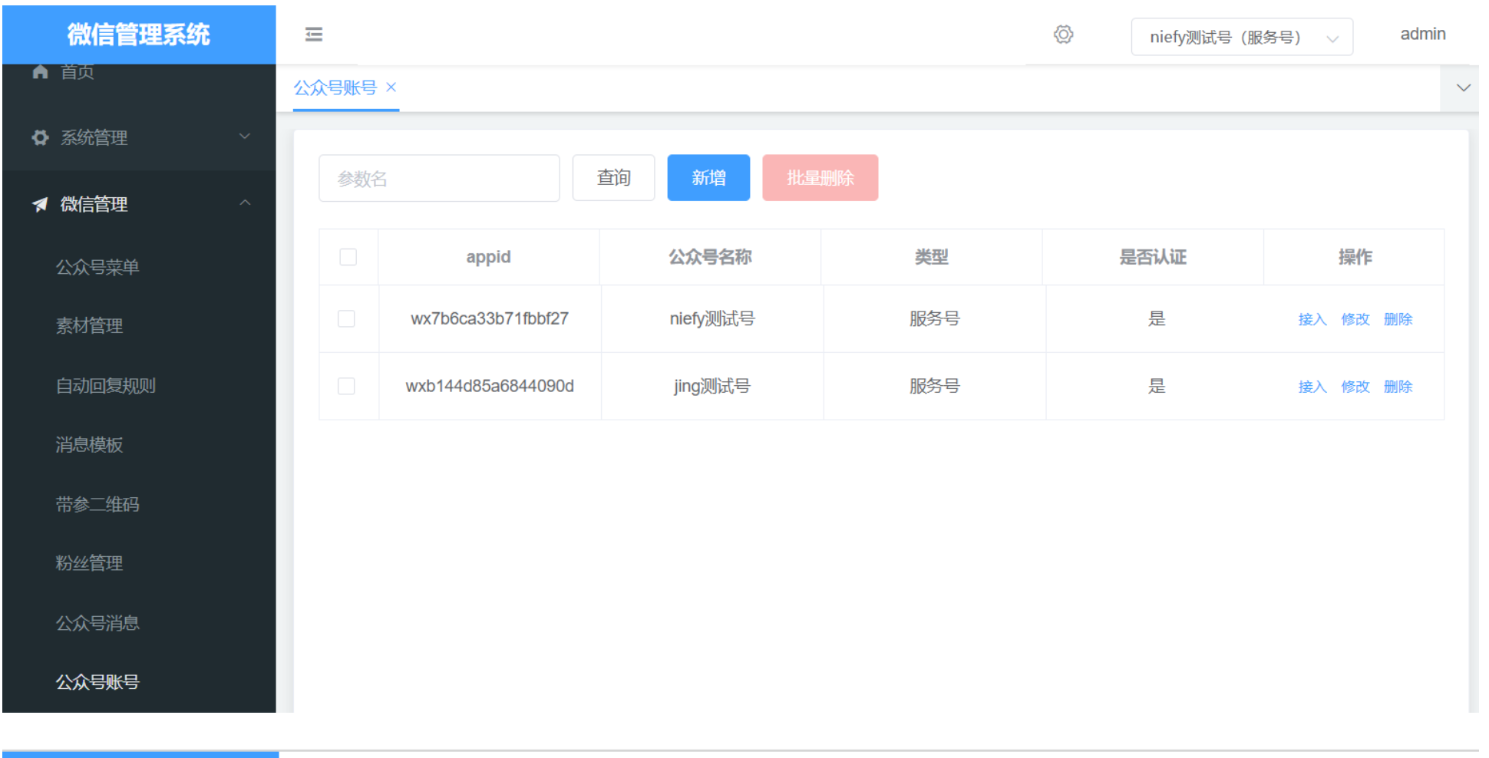1489x758 pixels.
Task: Click the paper plane icon beside 微信管理
Action: click(x=40, y=204)
